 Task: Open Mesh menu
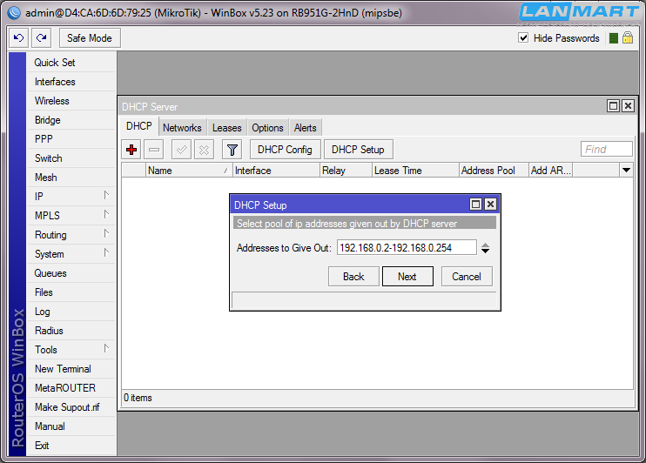click(x=71, y=178)
